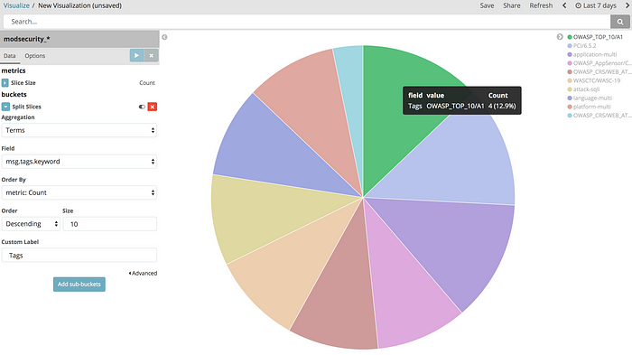
Task: Click the PCI/6.5.2 legend color dot
Action: pyautogui.click(x=570, y=46)
